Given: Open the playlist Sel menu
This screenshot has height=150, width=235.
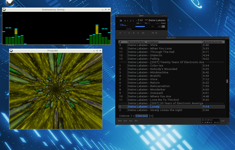Looking at the screenshot, I should pyautogui.click(x=131, y=120).
